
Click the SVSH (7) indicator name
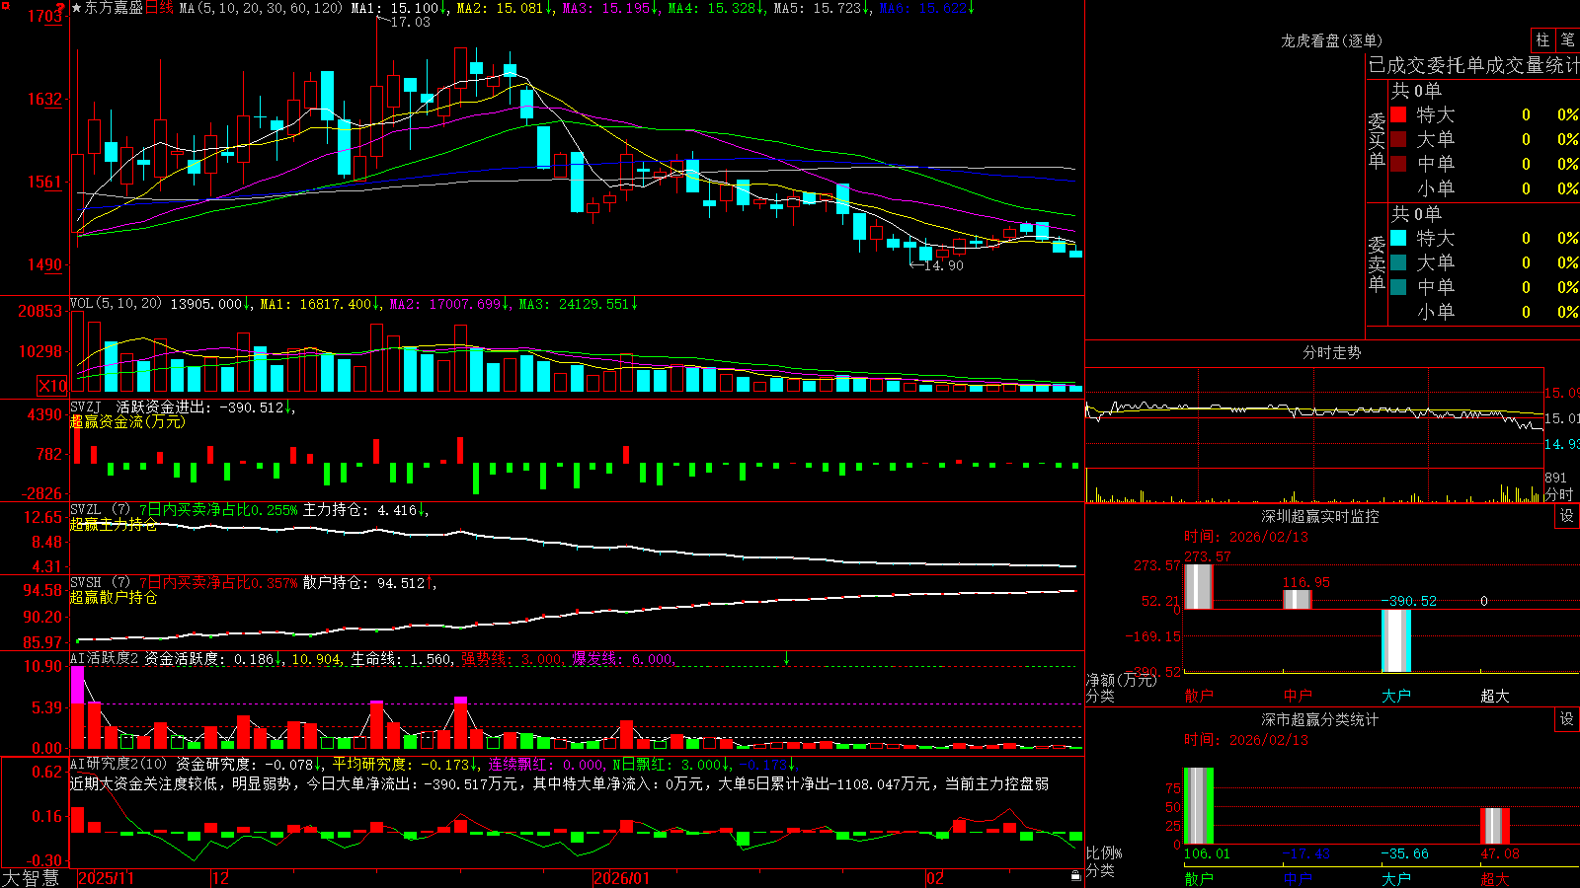point(100,583)
